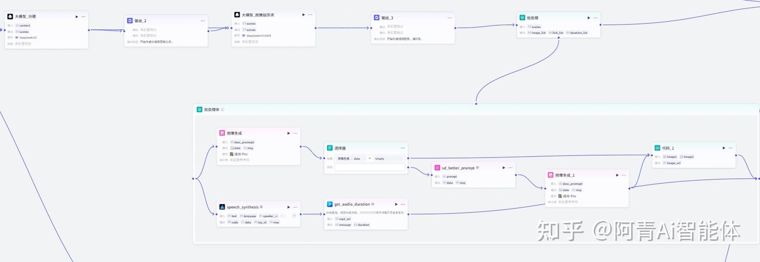Select the 批处理体 container title
This screenshot has width=760, height=262.
pyautogui.click(x=212, y=110)
